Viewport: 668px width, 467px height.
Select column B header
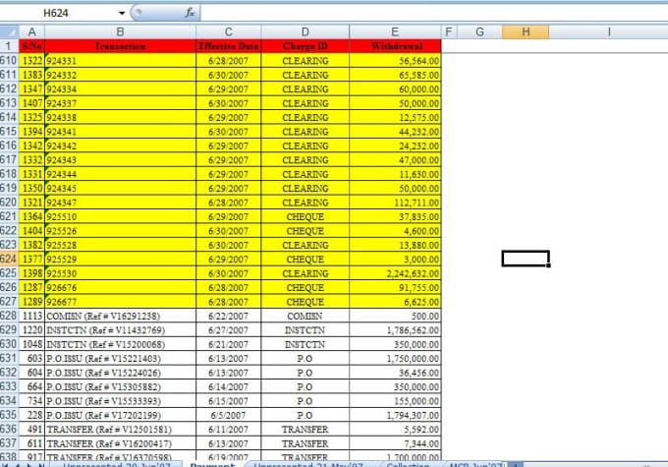pyautogui.click(x=120, y=32)
